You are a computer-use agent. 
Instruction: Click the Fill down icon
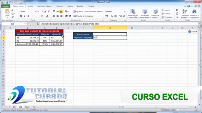click(177, 13)
